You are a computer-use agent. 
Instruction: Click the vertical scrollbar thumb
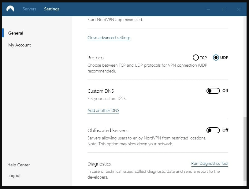(x=245, y=149)
